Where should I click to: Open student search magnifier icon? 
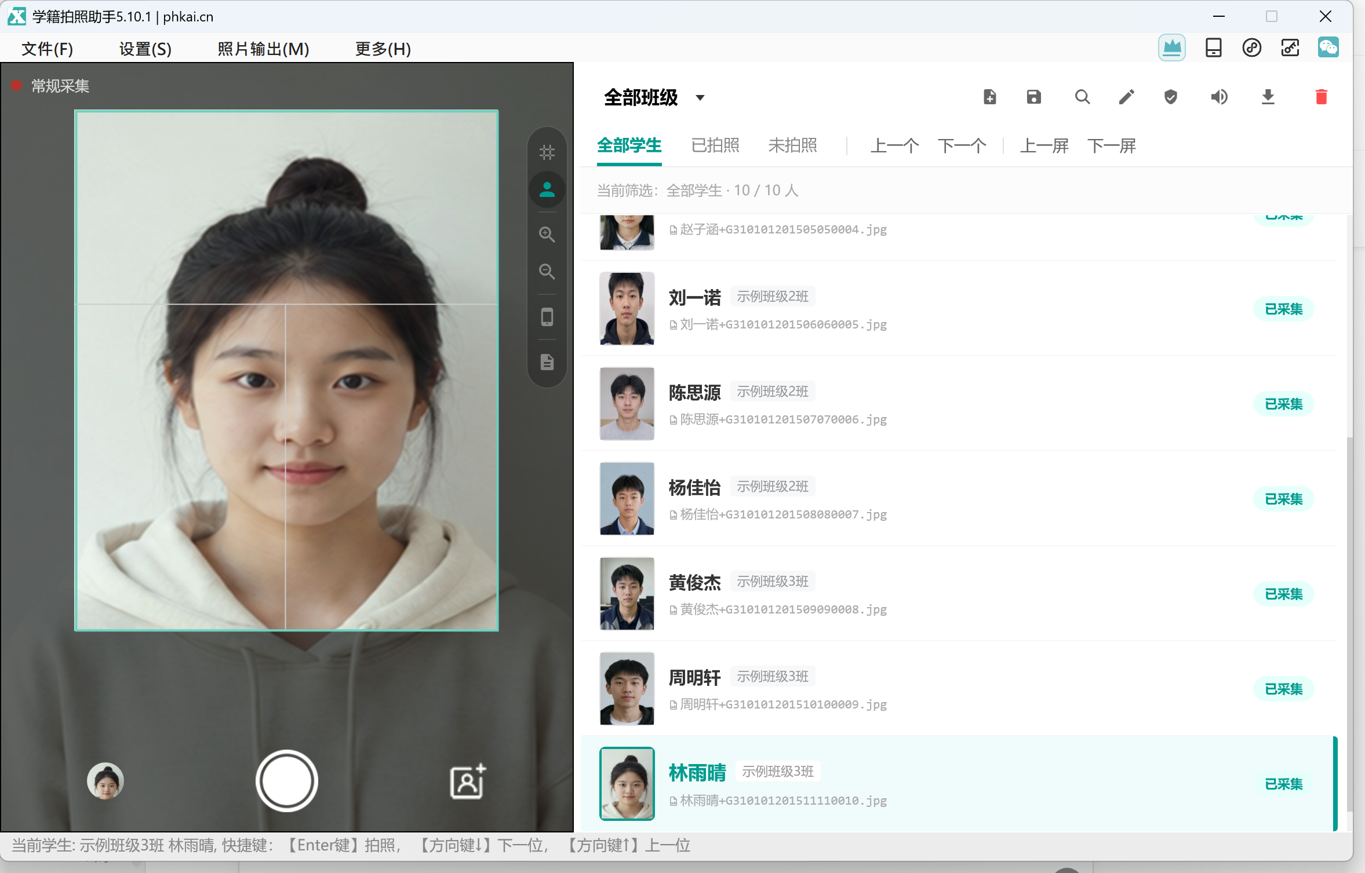pos(1082,97)
